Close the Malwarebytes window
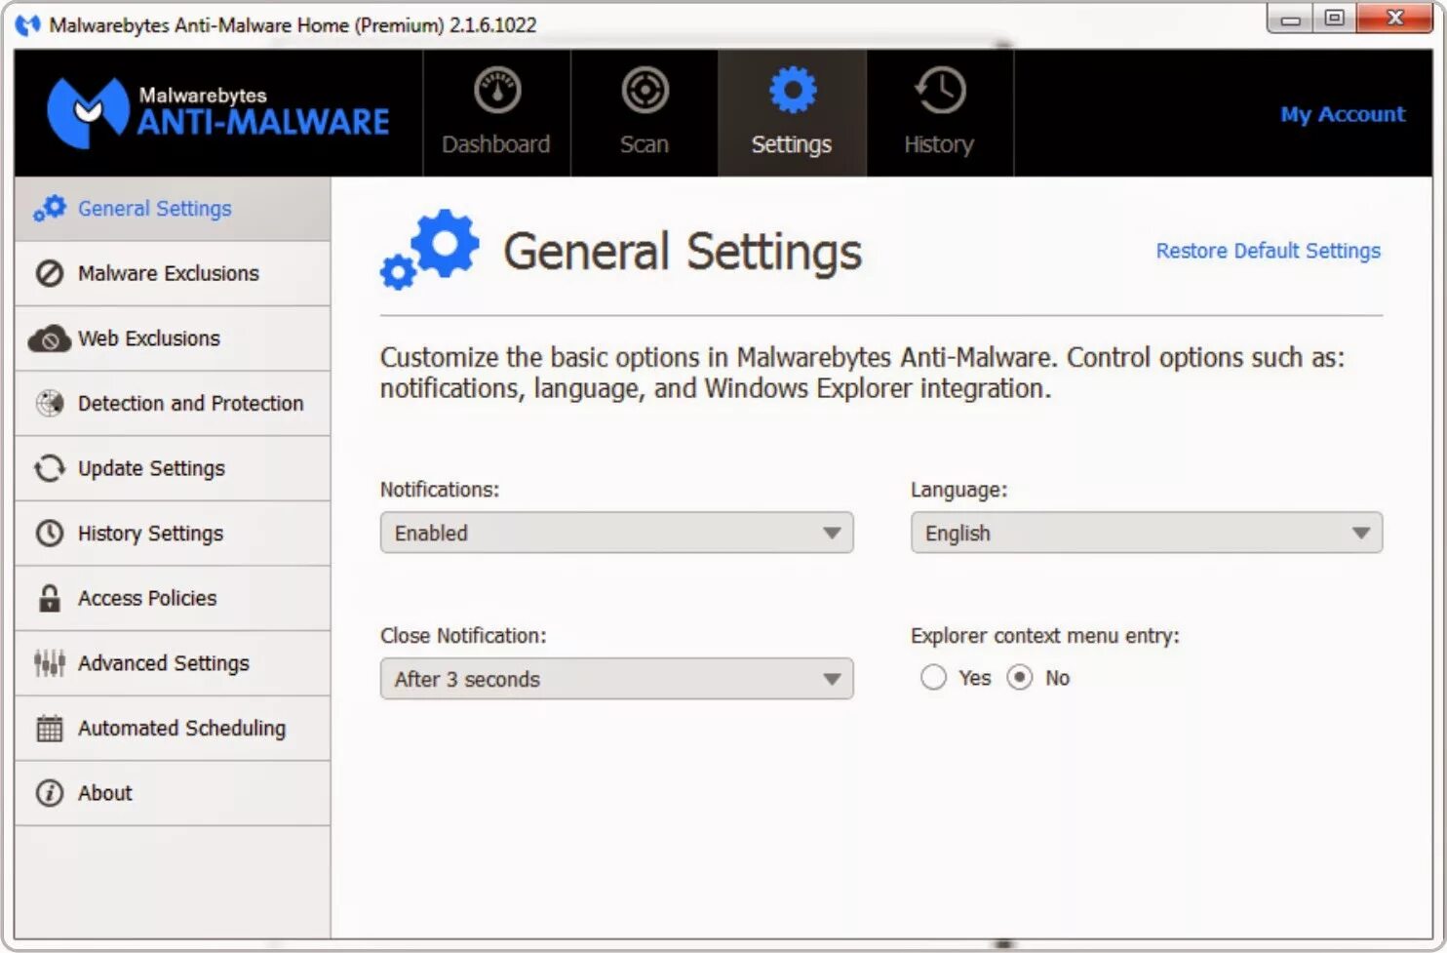Image resolution: width=1447 pixels, height=953 pixels. click(x=1395, y=19)
